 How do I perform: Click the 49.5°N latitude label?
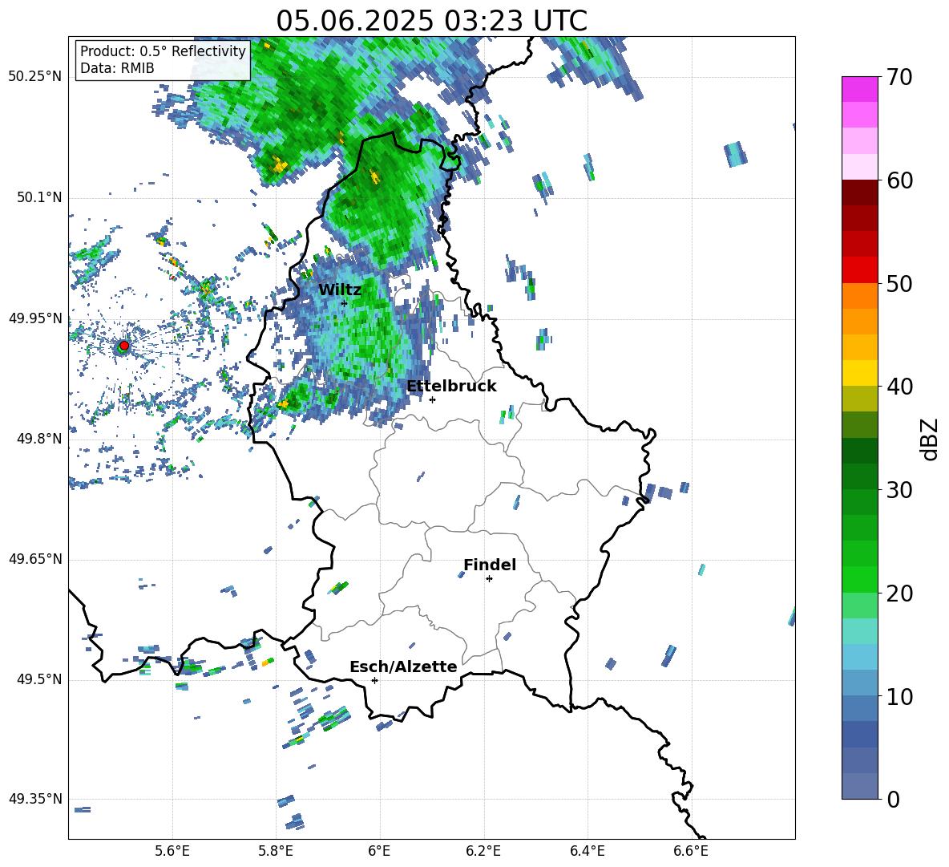(38, 679)
